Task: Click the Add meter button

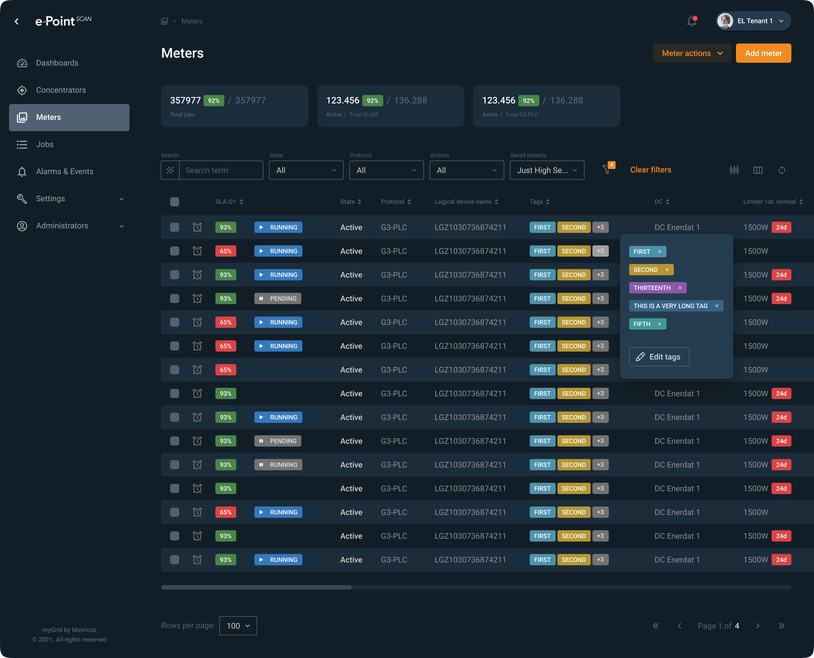Action: [x=763, y=53]
